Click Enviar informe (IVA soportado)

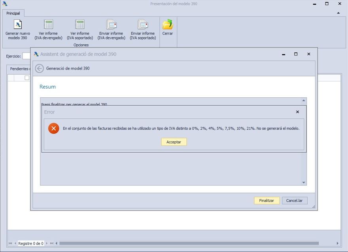143,30
